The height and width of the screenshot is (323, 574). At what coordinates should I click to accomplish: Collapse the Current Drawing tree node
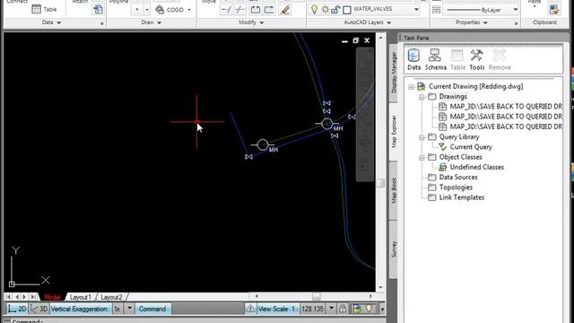[411, 87]
